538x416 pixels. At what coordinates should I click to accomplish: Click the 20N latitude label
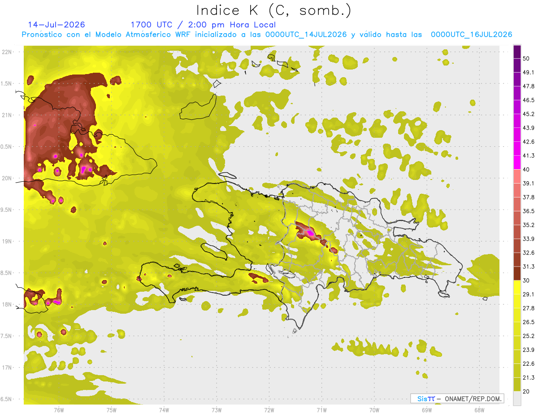(x=7, y=178)
